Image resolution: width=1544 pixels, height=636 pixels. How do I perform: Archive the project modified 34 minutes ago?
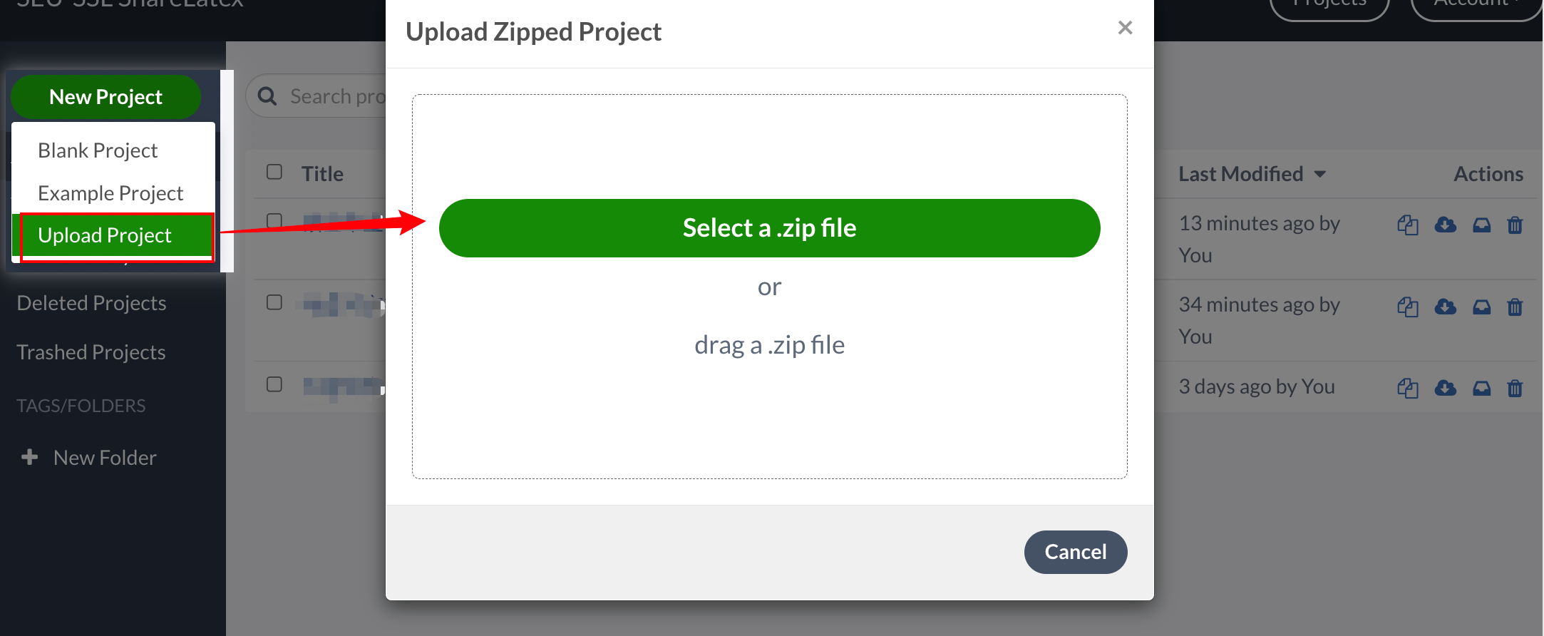pyautogui.click(x=1481, y=307)
